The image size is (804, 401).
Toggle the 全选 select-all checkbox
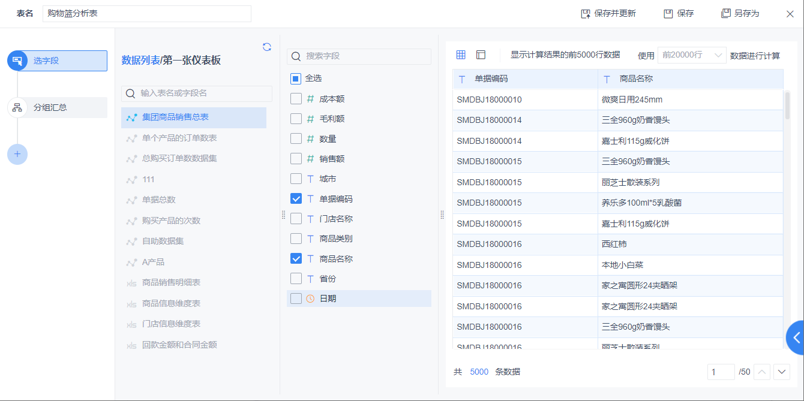pos(296,79)
